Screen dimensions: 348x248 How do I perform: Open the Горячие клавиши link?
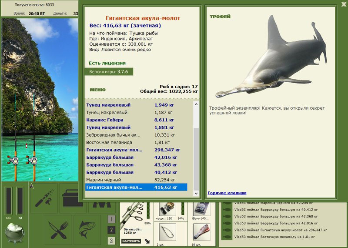pyautogui.click(x=227, y=193)
